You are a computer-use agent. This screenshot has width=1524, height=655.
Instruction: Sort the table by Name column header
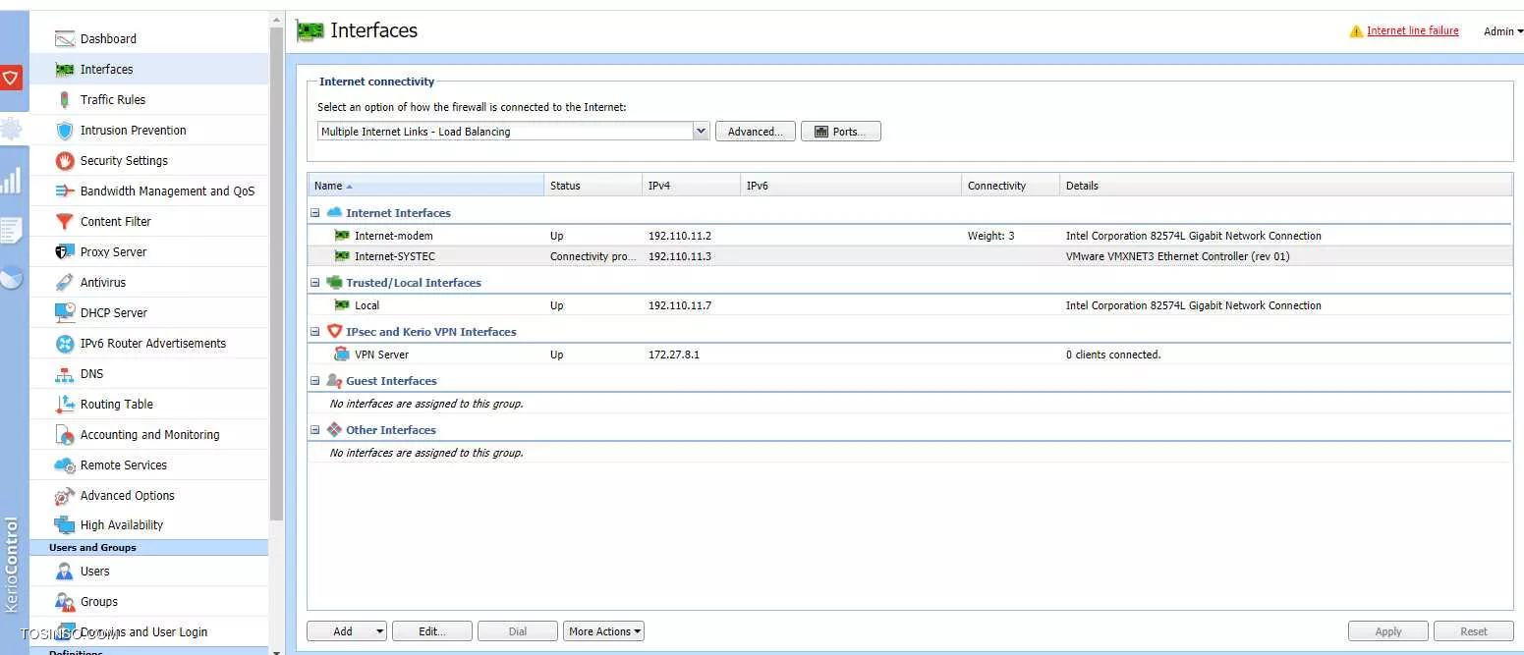[328, 186]
